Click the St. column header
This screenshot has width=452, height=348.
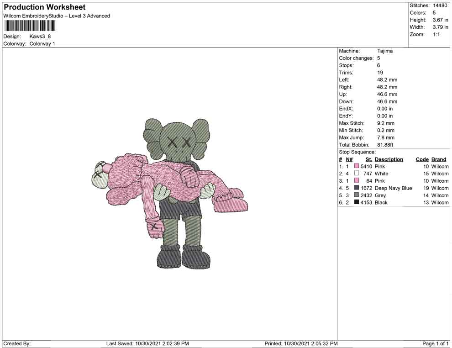pos(369,159)
